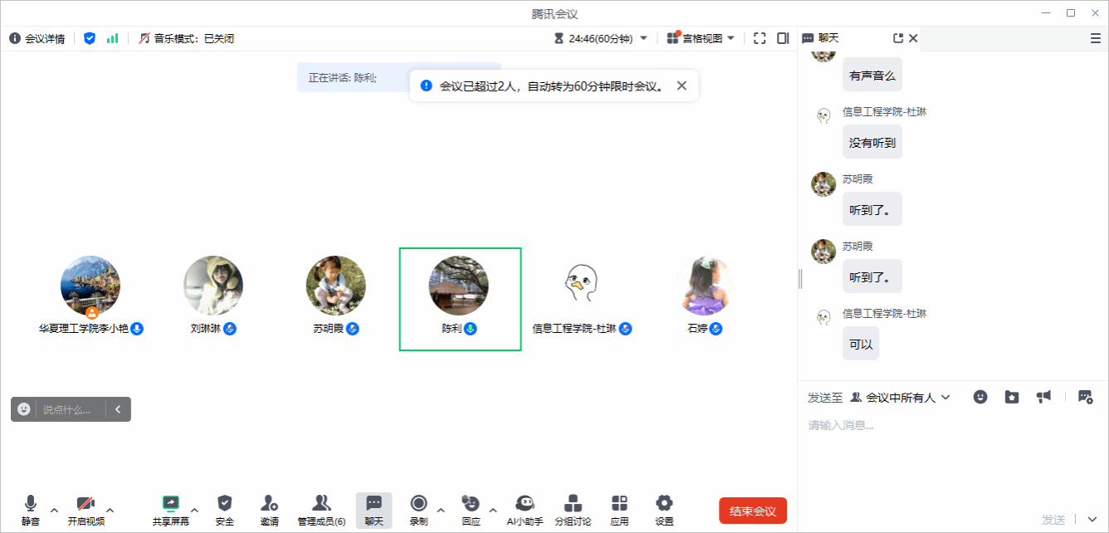Image resolution: width=1109 pixels, height=533 pixels.
Task: Open meeting details (会议详情)
Action: click(x=37, y=38)
